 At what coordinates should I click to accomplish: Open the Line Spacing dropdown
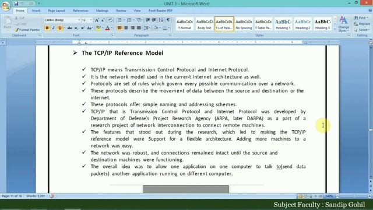coord(147,28)
